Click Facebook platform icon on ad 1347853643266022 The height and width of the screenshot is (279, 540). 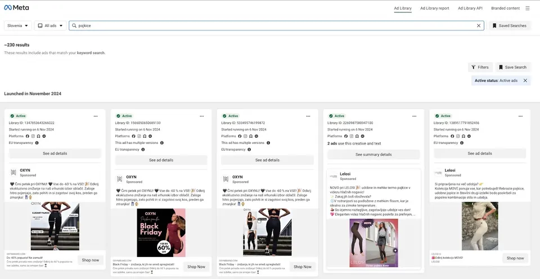28,136
